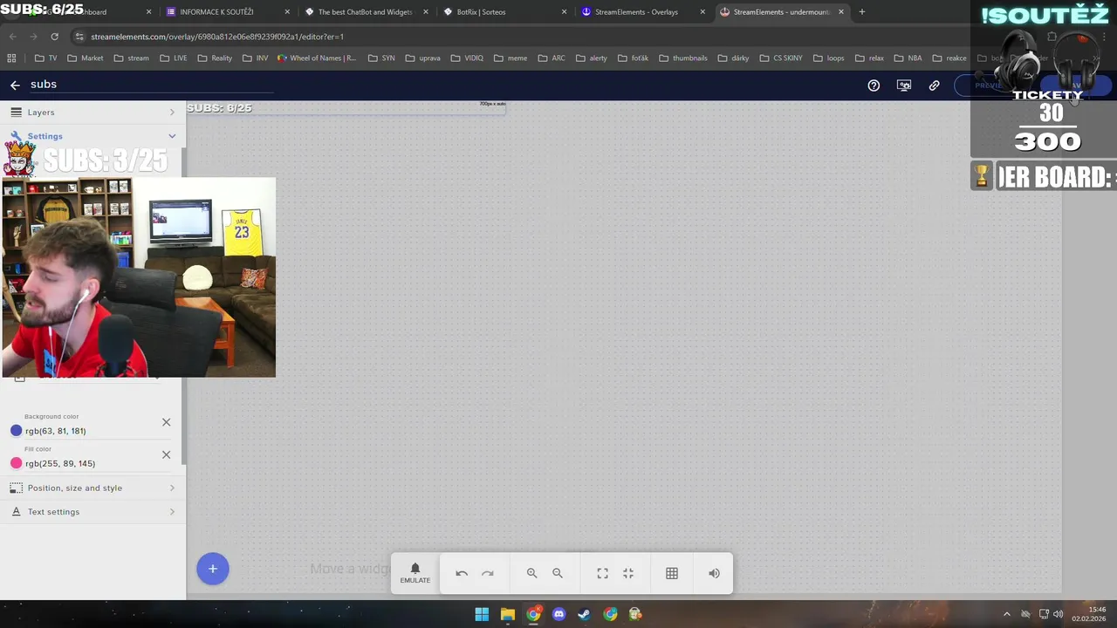Image resolution: width=1117 pixels, height=628 pixels.
Task: Open the 'thumbnails' bookmark folder
Action: (682, 58)
